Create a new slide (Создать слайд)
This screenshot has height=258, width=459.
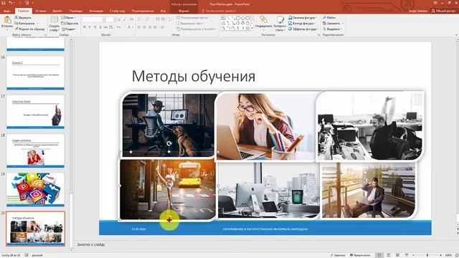pyautogui.click(x=55, y=24)
